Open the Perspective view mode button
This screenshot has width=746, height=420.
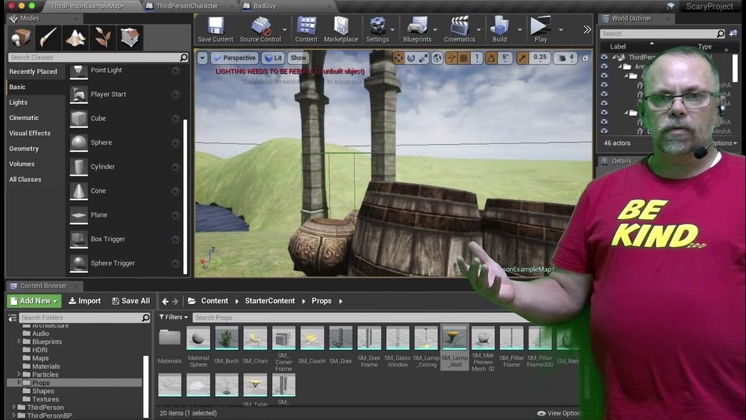[x=234, y=58]
